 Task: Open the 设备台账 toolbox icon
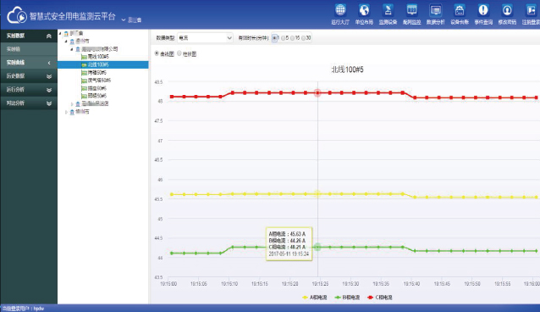tap(460, 10)
